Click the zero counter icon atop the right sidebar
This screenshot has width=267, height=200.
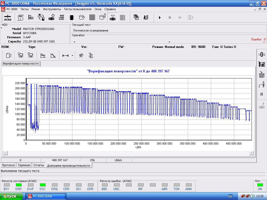tap(262, 54)
